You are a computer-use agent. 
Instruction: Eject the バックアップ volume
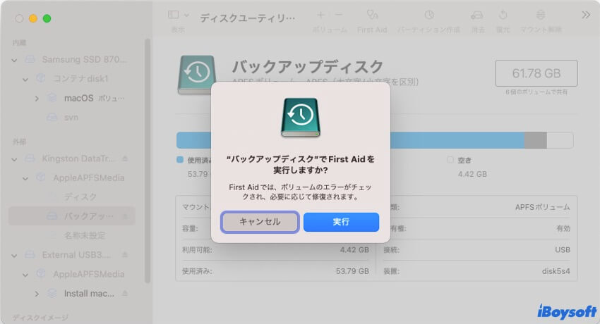(x=125, y=216)
